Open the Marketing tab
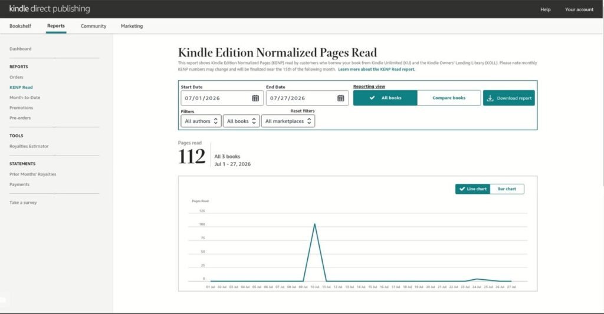 point(132,26)
